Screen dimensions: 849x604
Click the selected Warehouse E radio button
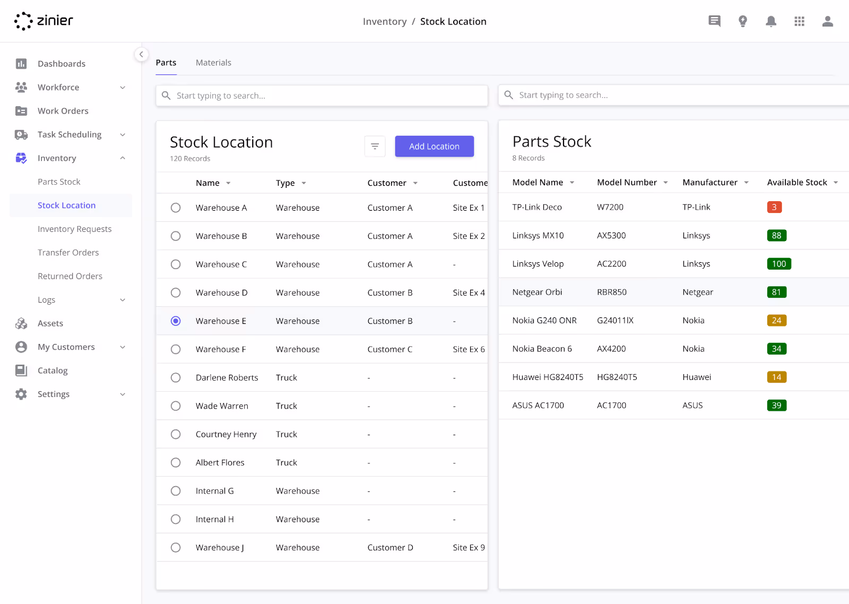click(176, 321)
